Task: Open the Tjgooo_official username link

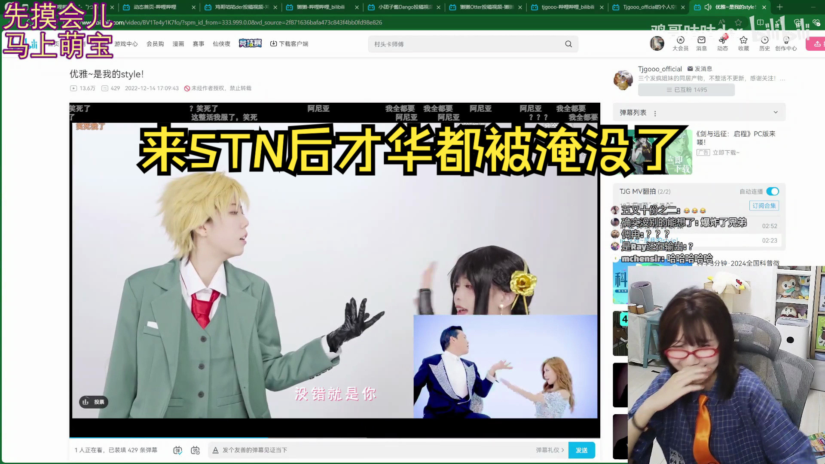Action: [660, 69]
